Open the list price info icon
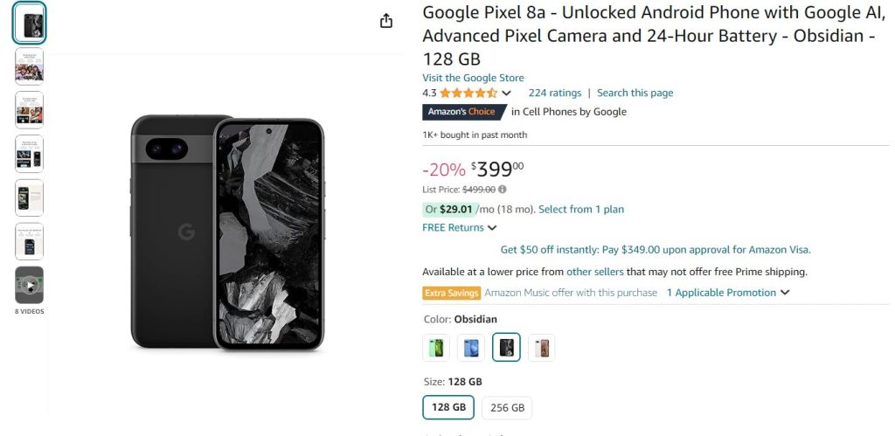 coord(503,189)
